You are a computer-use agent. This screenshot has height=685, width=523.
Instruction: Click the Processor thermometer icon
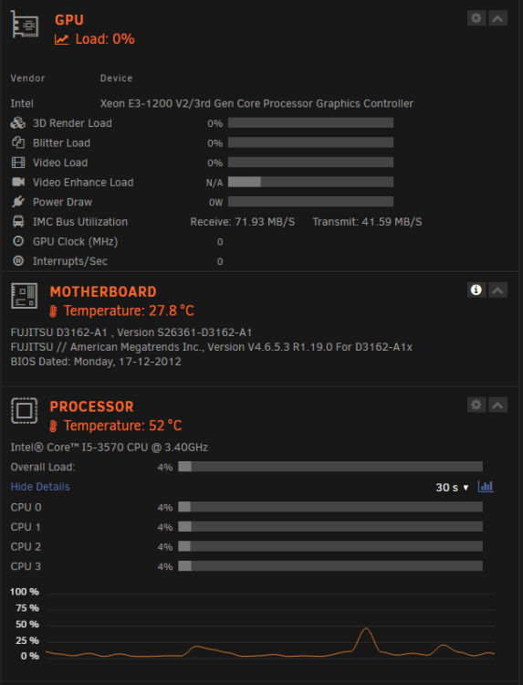(53, 426)
